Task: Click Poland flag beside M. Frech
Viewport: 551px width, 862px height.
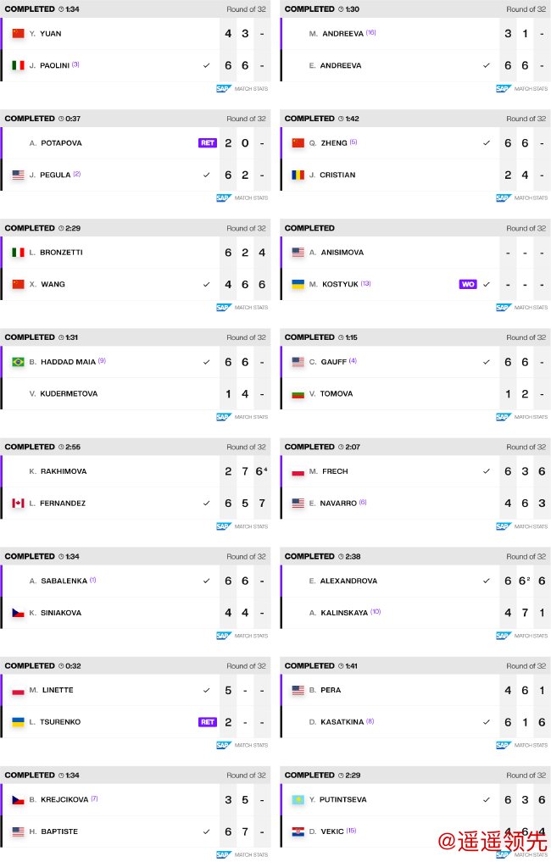Action: 298,471
